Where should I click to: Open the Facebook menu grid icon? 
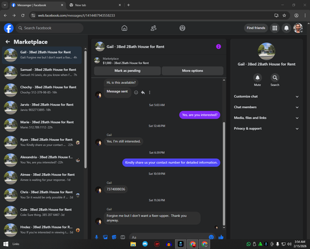tap(275, 28)
